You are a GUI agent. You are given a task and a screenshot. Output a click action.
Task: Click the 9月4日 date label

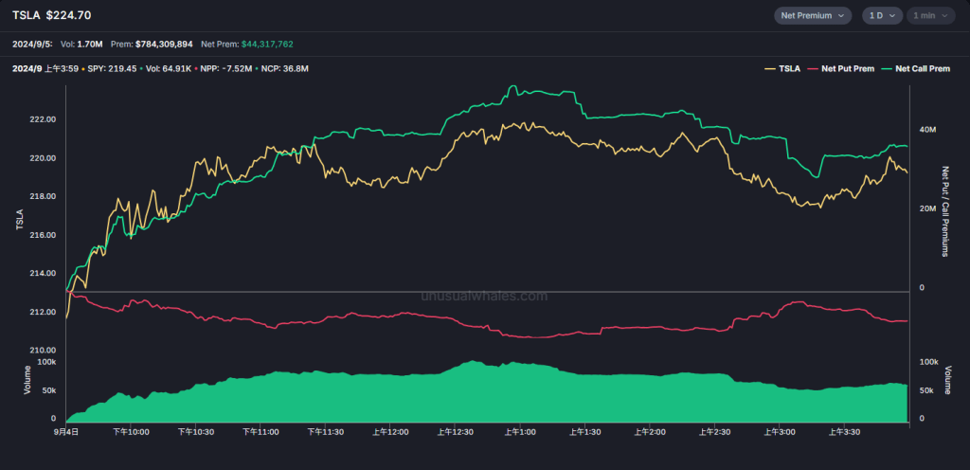point(66,431)
